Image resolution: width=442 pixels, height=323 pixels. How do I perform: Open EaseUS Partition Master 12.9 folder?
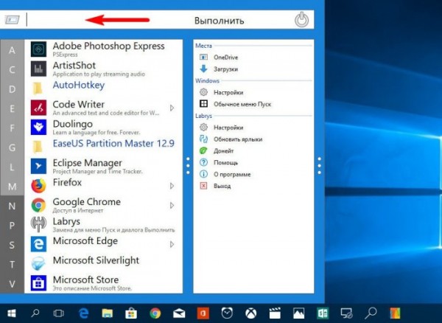[x=103, y=147]
